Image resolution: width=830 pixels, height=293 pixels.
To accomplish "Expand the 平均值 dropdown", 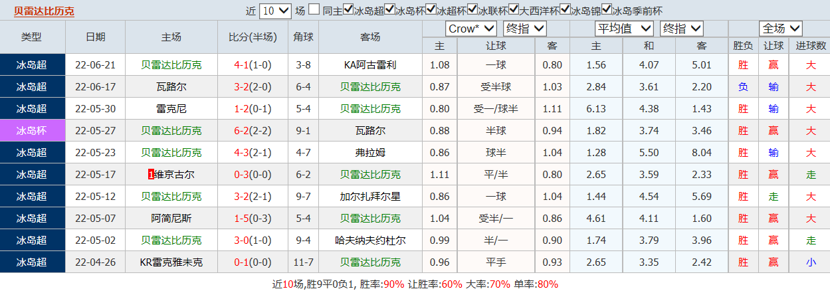I will tap(624, 29).
